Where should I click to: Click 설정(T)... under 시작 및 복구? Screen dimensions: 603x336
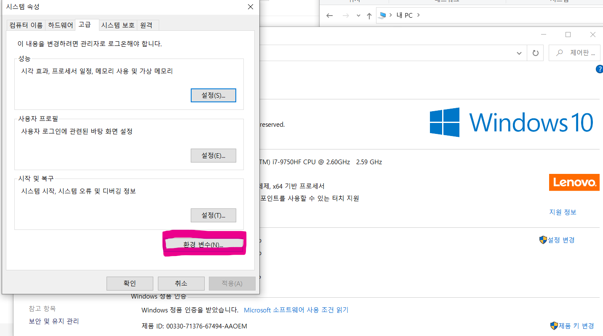213,215
